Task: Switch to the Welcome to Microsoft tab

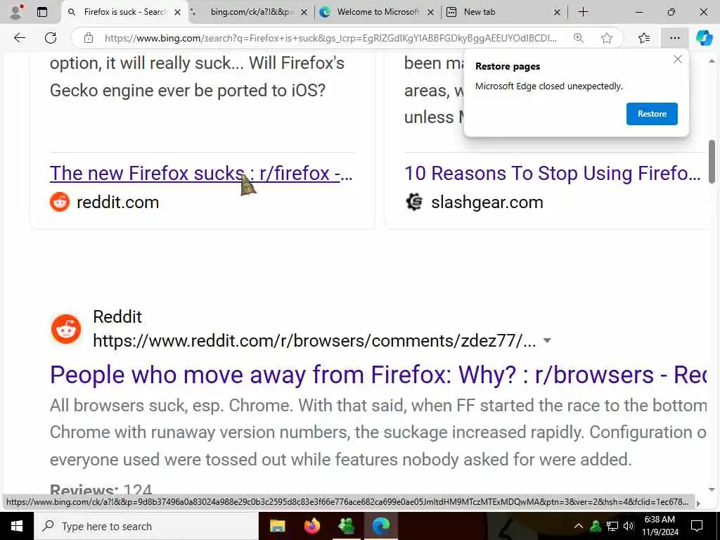Action: [x=378, y=12]
